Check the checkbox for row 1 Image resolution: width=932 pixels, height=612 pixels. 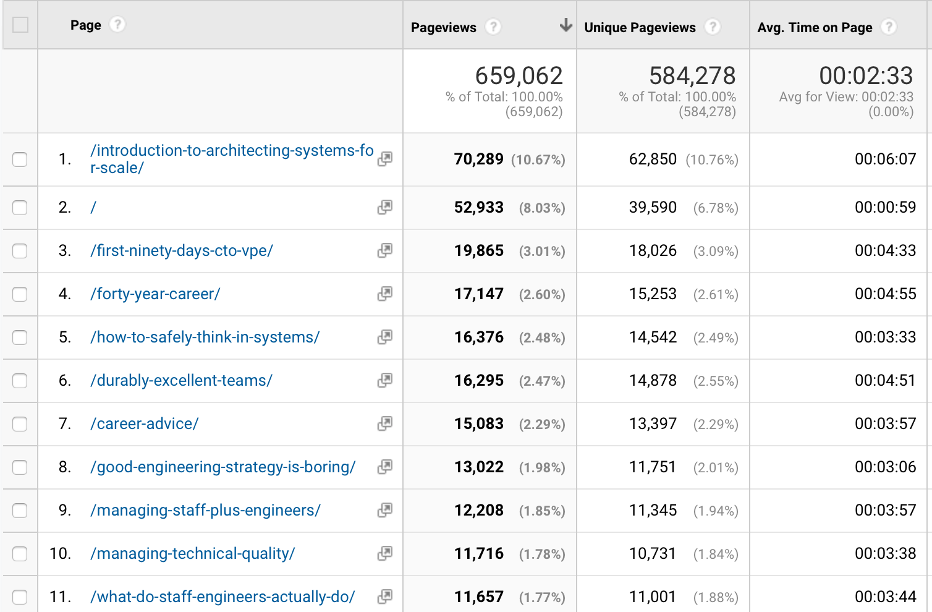(x=20, y=159)
